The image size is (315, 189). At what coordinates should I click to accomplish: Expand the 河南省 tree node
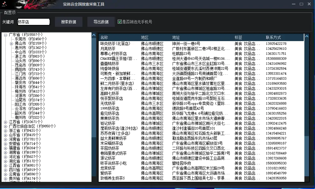pos(5,139)
